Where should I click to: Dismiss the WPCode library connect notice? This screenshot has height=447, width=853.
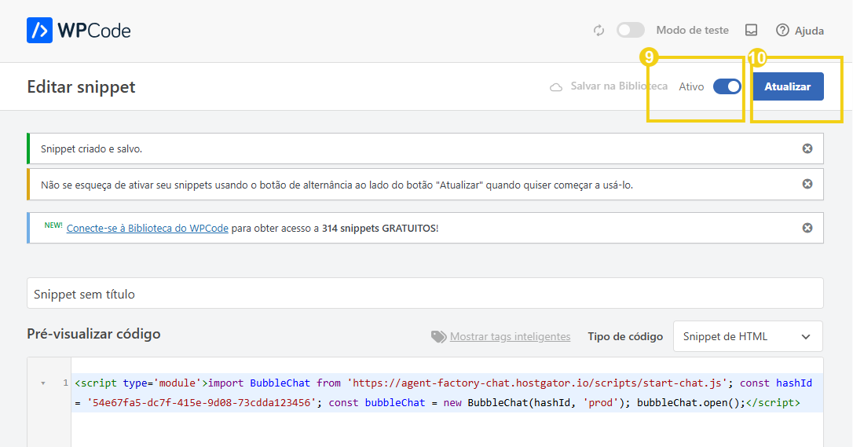tap(807, 228)
